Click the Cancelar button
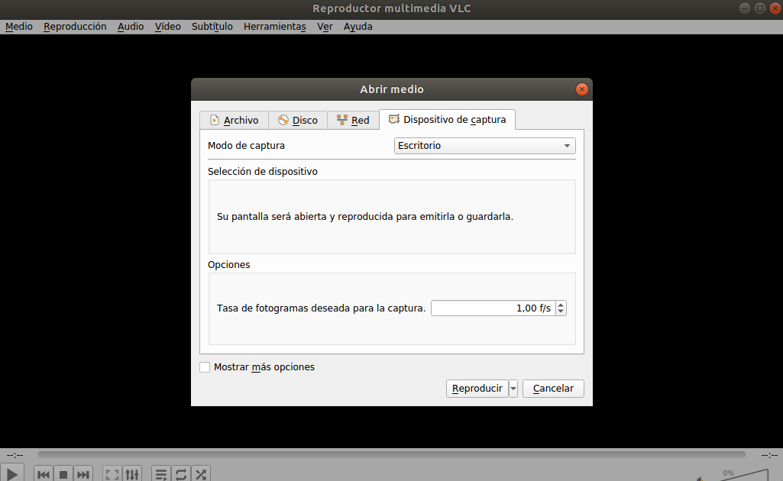The image size is (783, 481). tap(553, 389)
